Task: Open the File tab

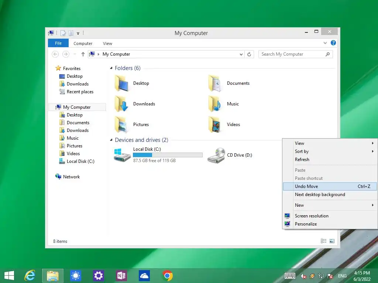Action: click(58, 43)
